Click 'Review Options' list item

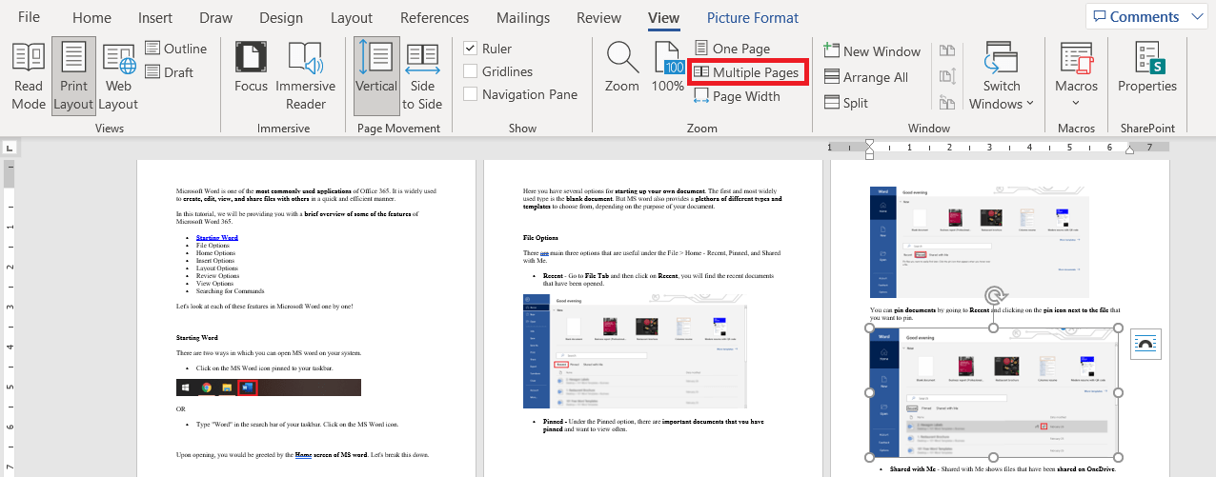pos(217,275)
